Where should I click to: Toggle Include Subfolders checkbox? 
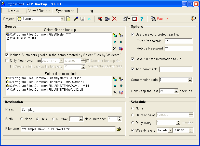(7, 55)
